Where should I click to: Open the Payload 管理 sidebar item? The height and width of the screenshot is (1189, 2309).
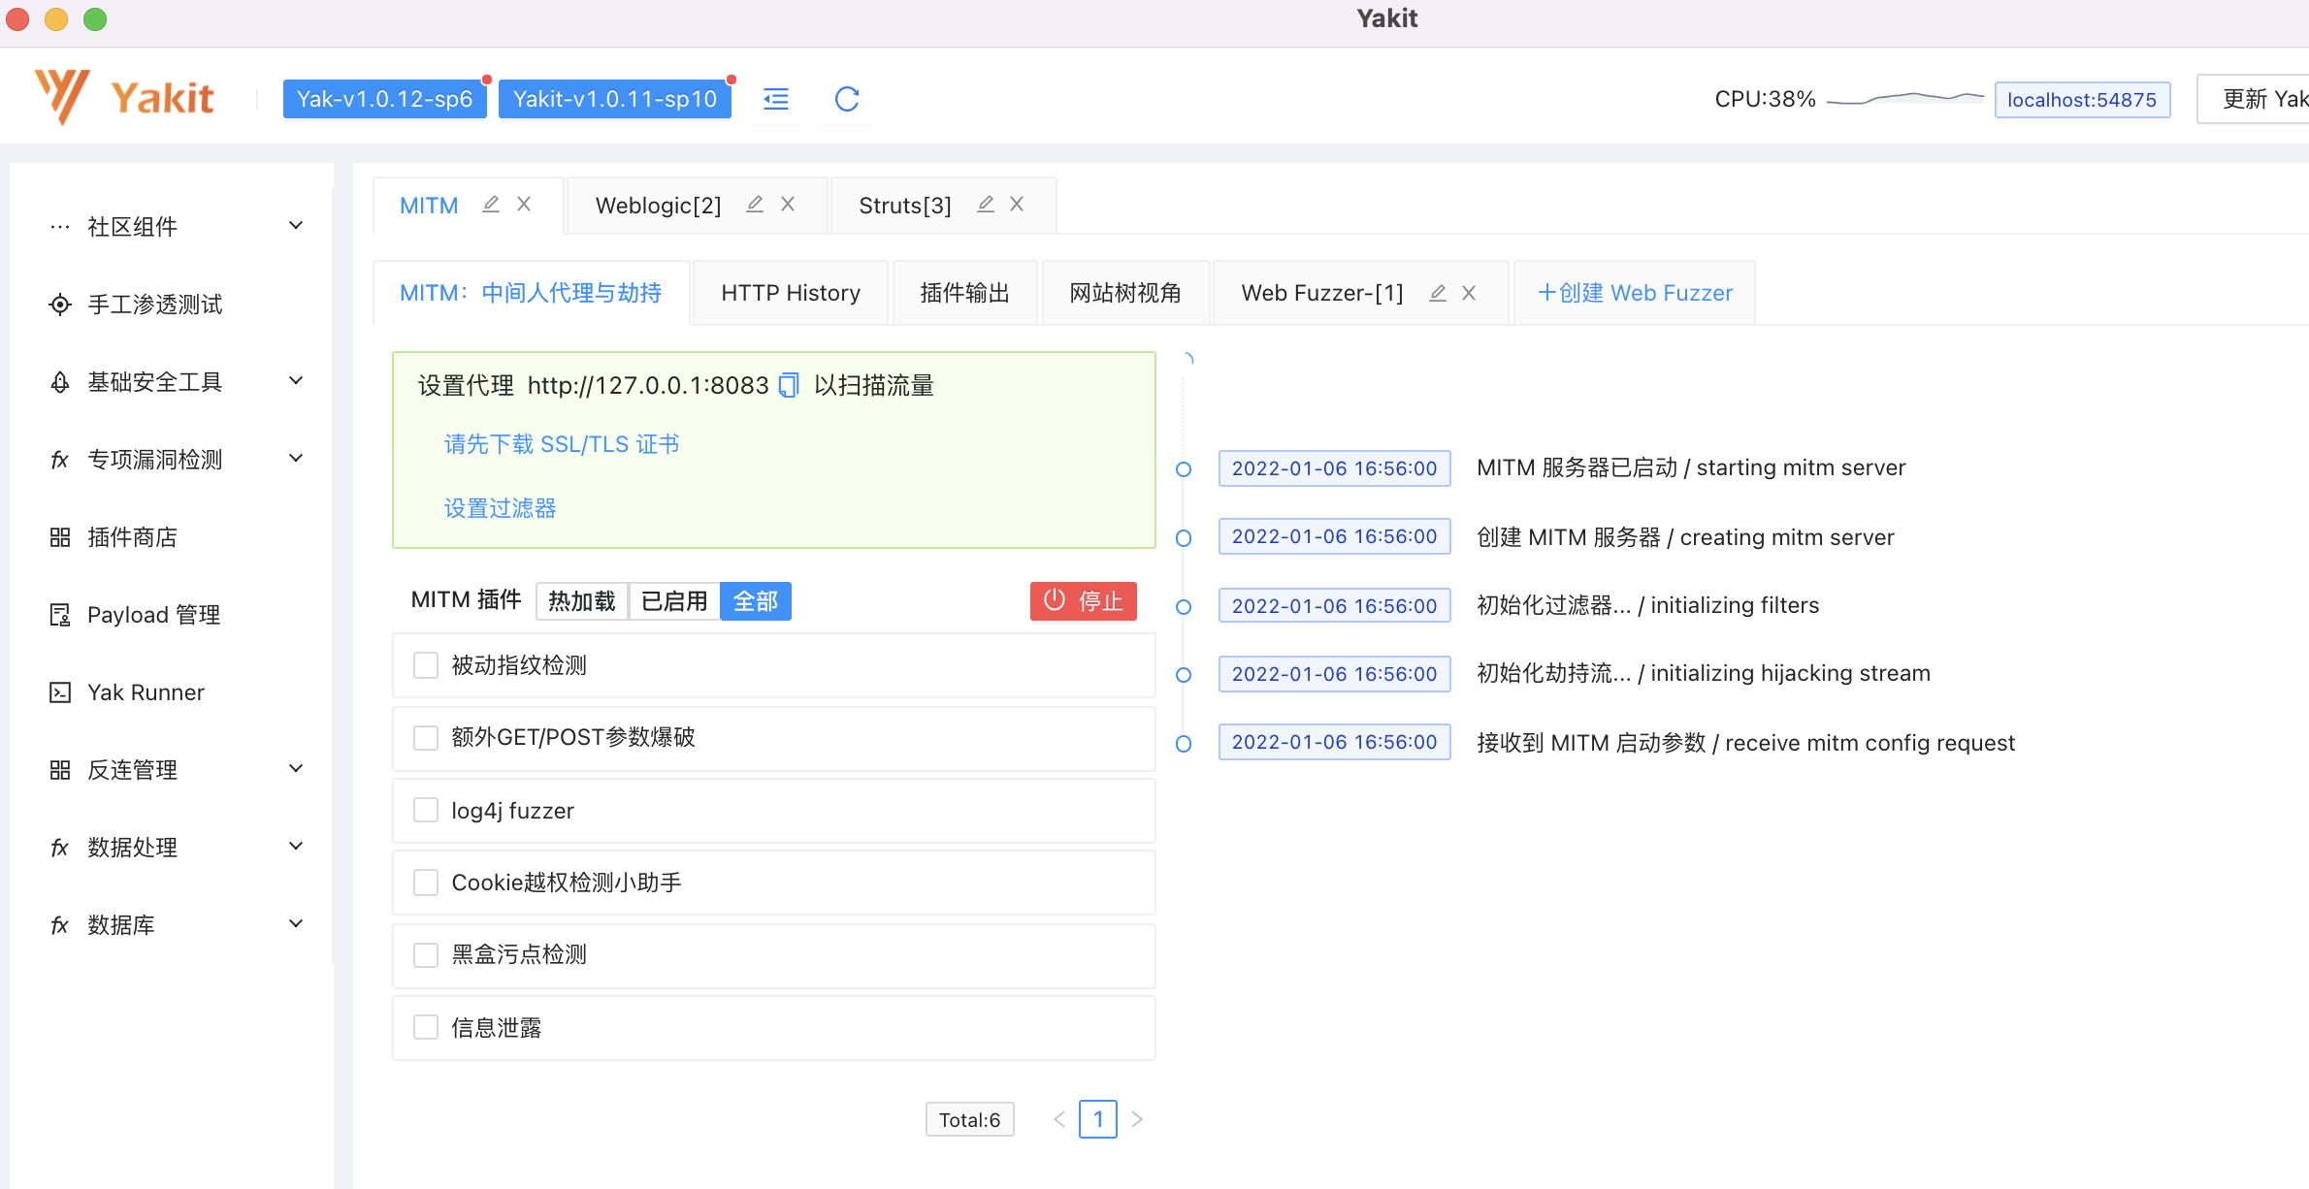[x=153, y=615]
